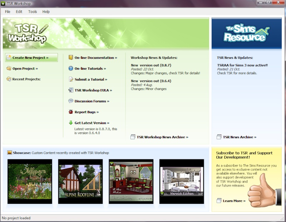Visit the On-line Tutorials link
Screen dimensions: 286x222
coord(90,68)
